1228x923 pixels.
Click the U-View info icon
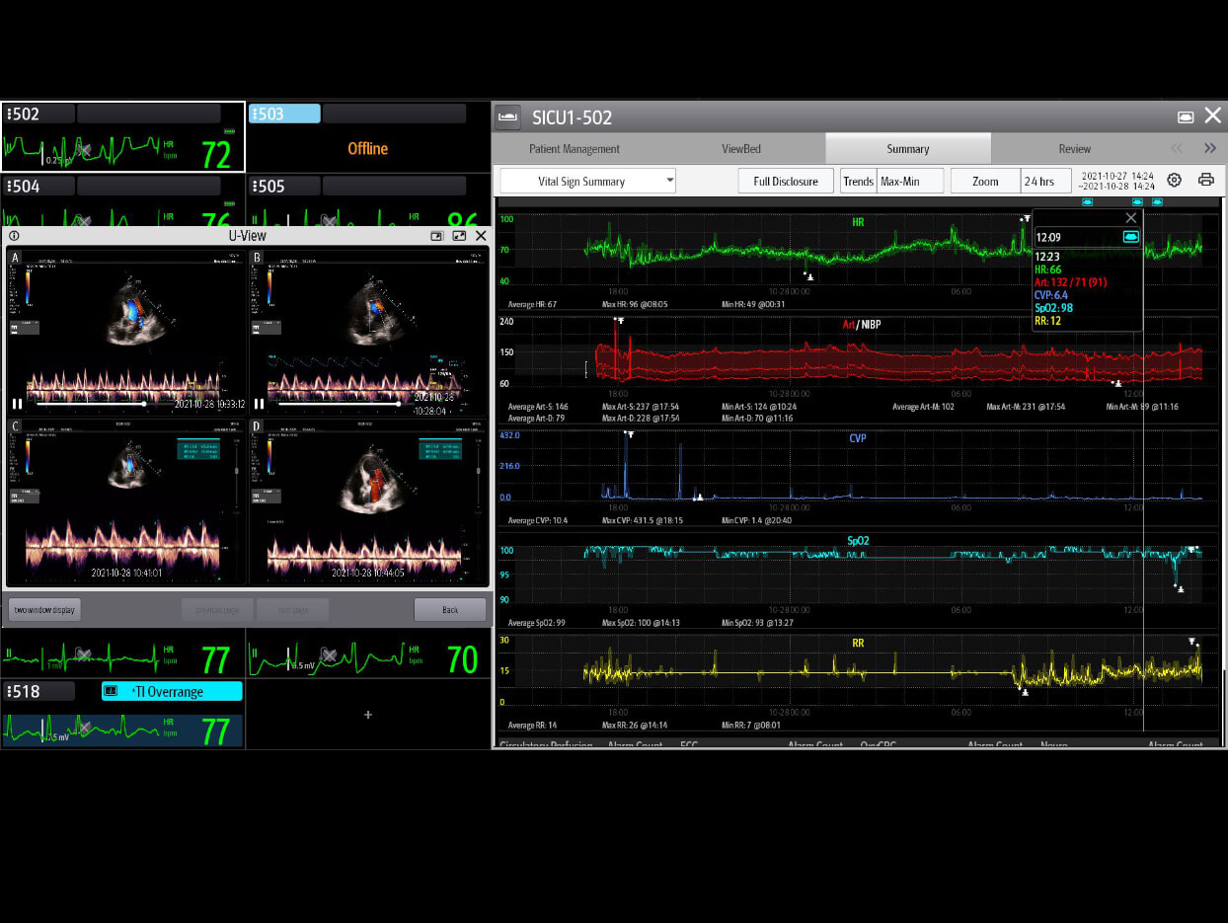14,236
